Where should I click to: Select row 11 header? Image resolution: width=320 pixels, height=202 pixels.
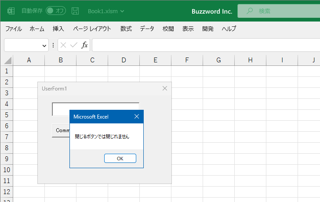pyautogui.click(x=7, y=181)
